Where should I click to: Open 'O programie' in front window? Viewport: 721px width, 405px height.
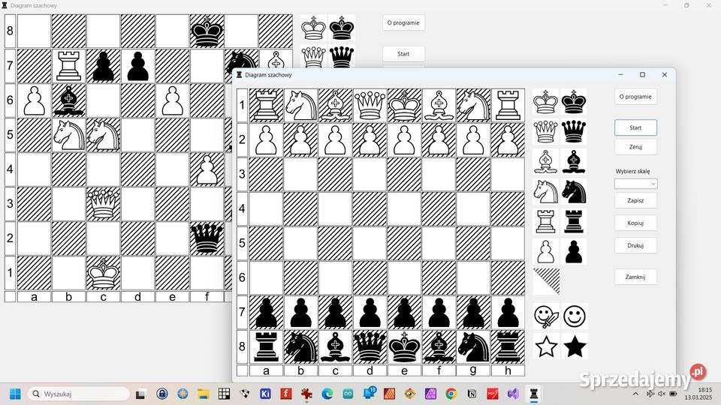pos(635,97)
